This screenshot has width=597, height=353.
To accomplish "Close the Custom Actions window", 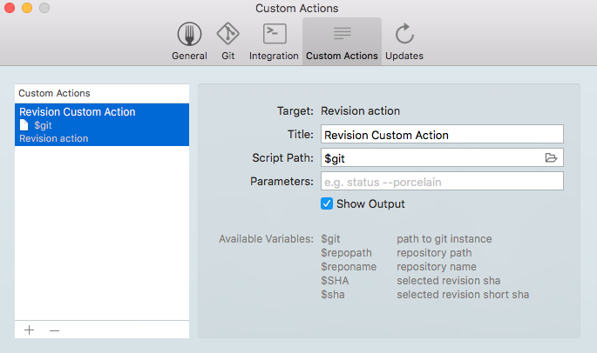I will tap(10, 8).
